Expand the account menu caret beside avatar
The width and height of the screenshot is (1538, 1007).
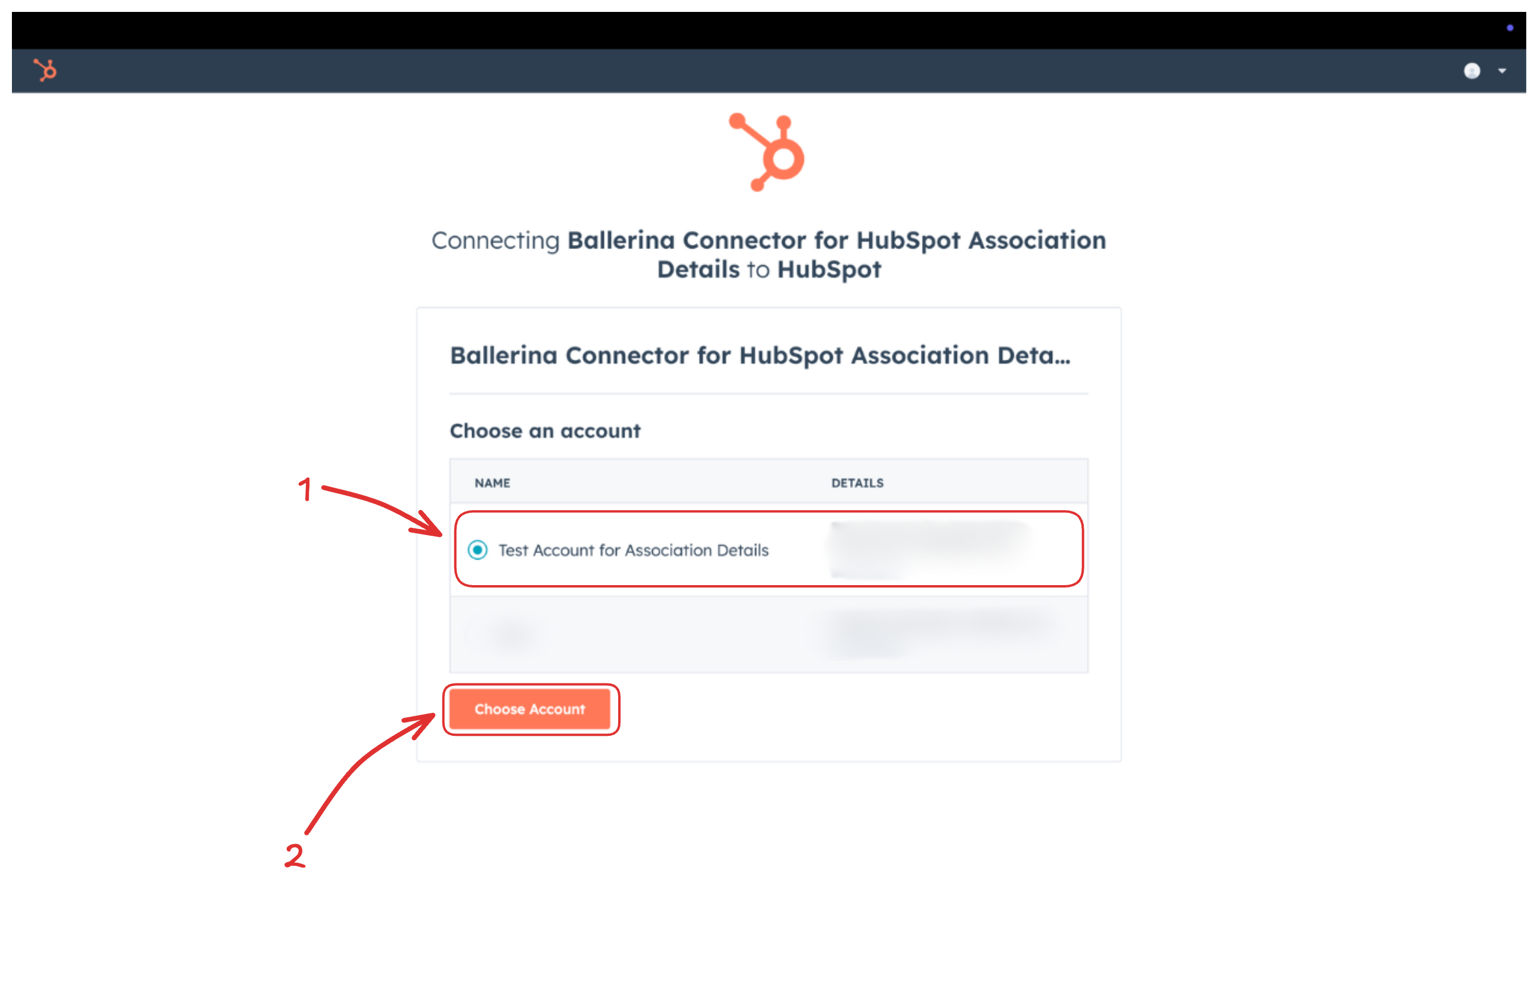(1502, 71)
